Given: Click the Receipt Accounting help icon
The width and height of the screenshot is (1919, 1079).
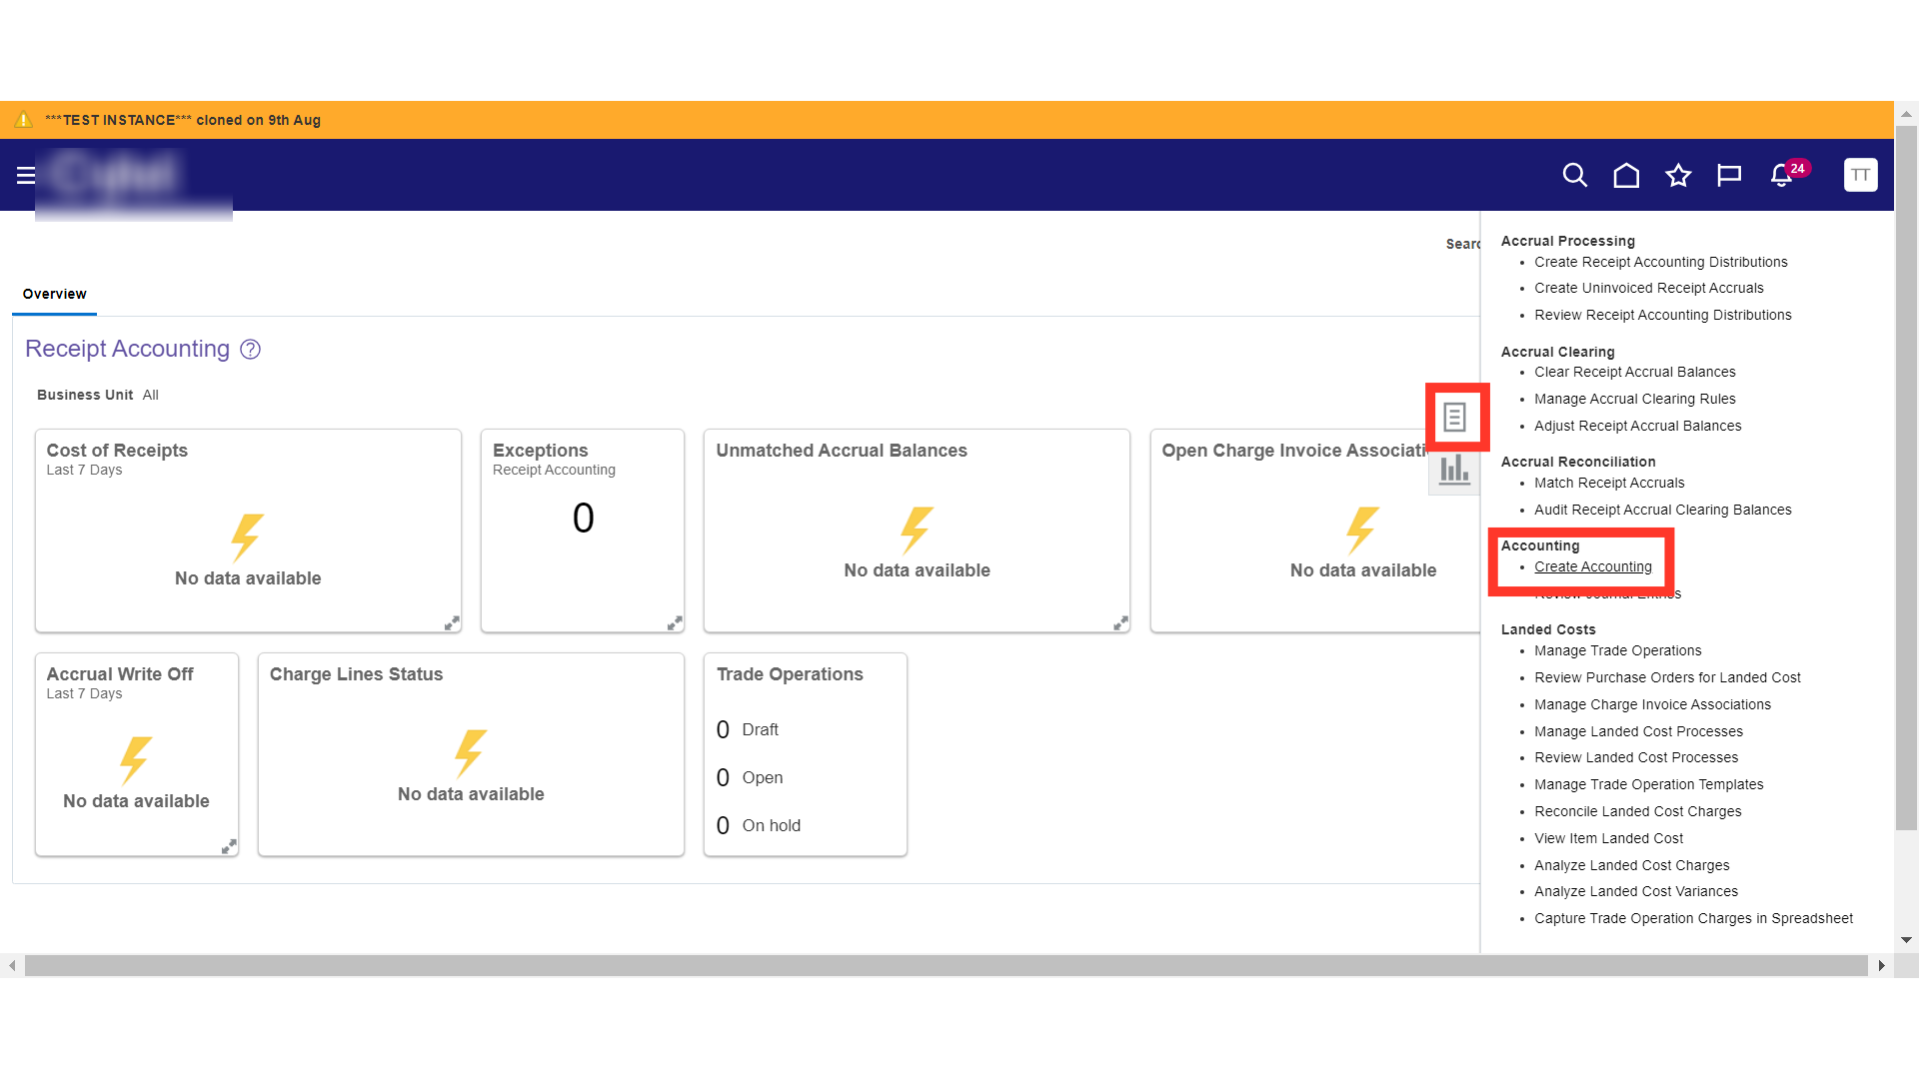Looking at the screenshot, I should [x=251, y=350].
